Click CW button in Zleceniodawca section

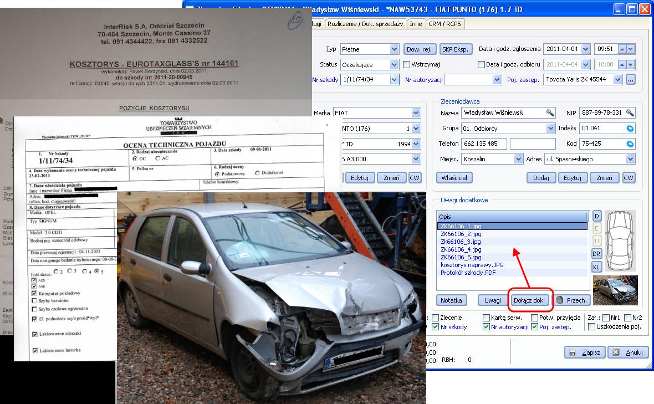[x=628, y=177]
